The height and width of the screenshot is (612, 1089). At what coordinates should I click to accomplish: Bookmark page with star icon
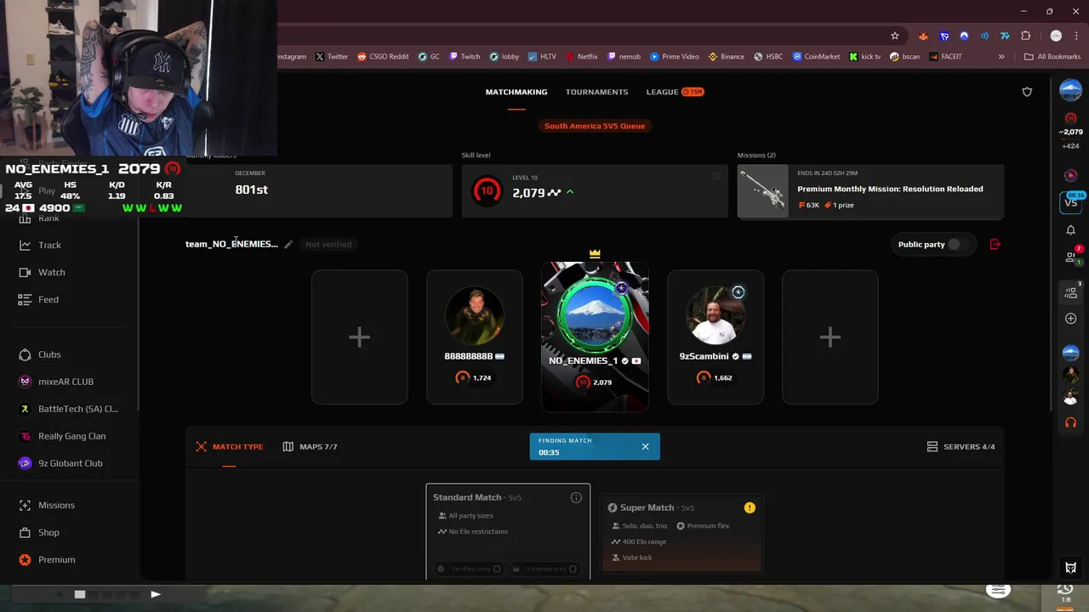(x=895, y=36)
